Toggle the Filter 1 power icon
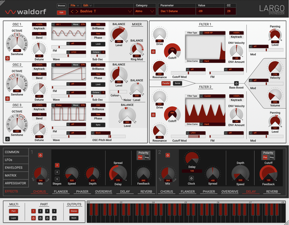 153,52
